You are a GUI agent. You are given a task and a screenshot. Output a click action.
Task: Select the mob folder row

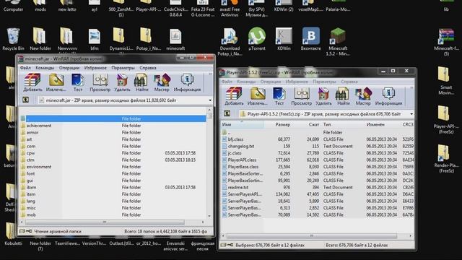(x=113, y=214)
